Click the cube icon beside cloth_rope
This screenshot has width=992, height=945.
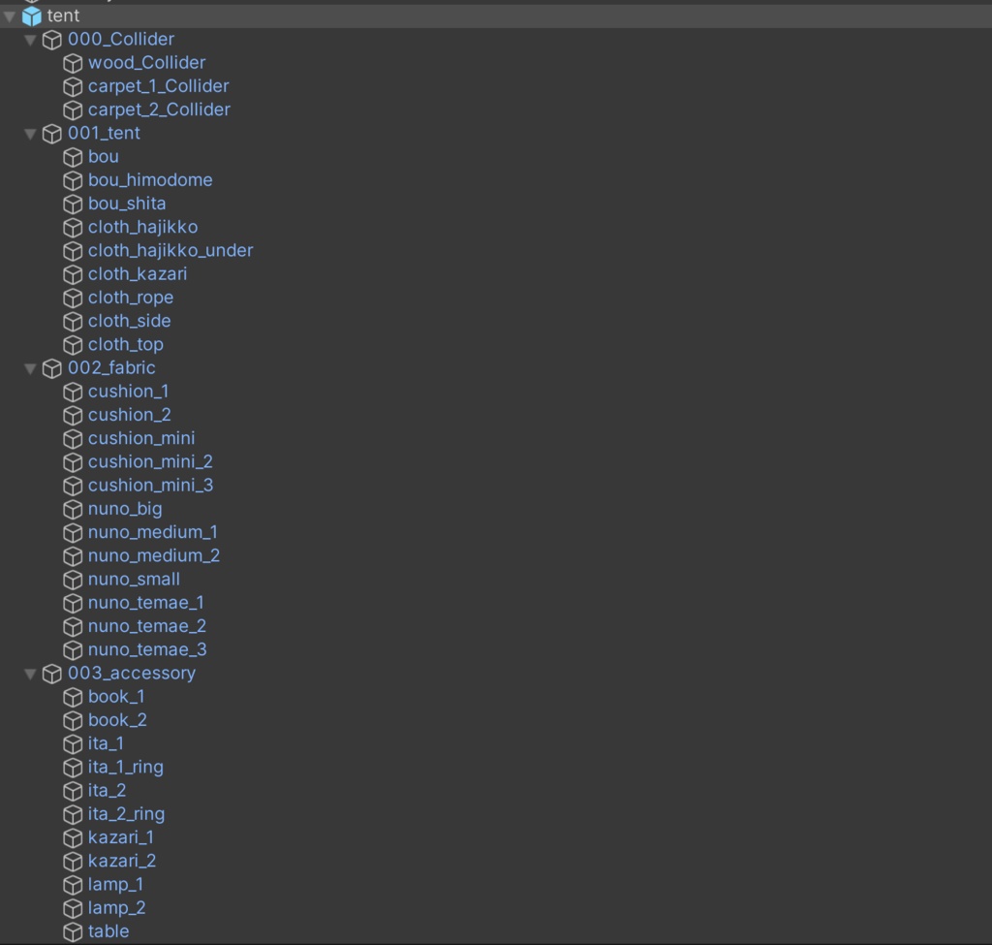tap(73, 299)
